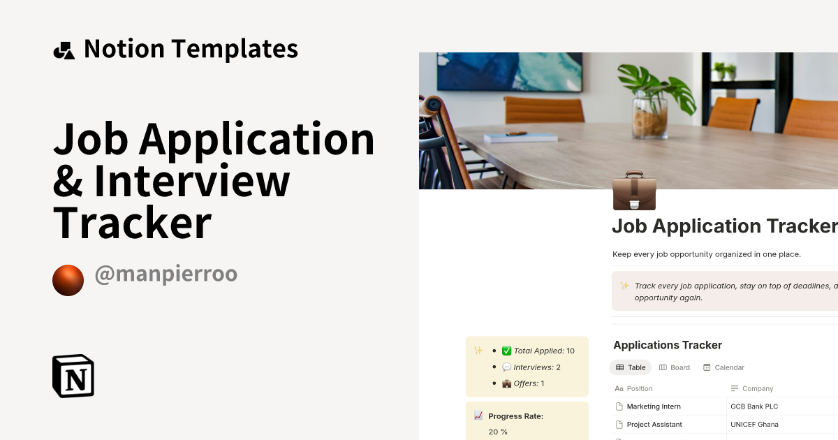Click the Notion logo icon in the bottom left

73,376
